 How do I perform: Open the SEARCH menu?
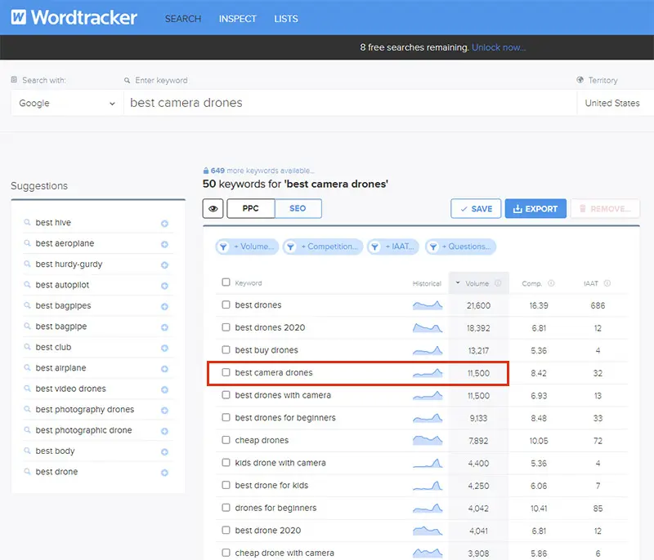(x=183, y=19)
